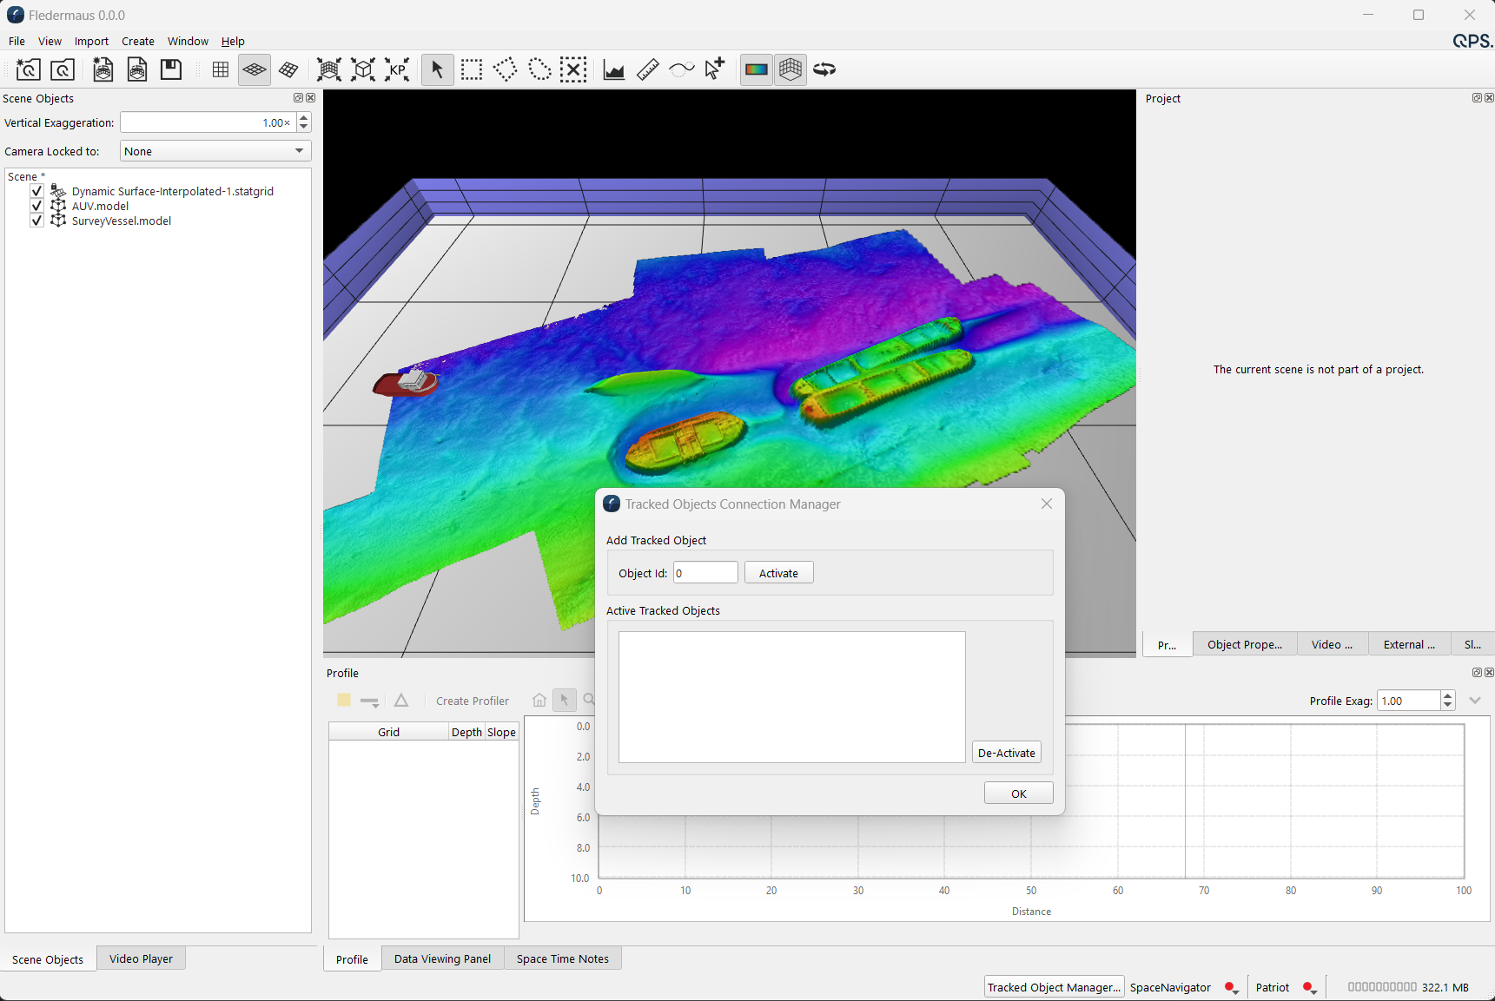Image resolution: width=1495 pixels, height=1001 pixels.
Task: Click the Object Id input field
Action: pyautogui.click(x=705, y=573)
